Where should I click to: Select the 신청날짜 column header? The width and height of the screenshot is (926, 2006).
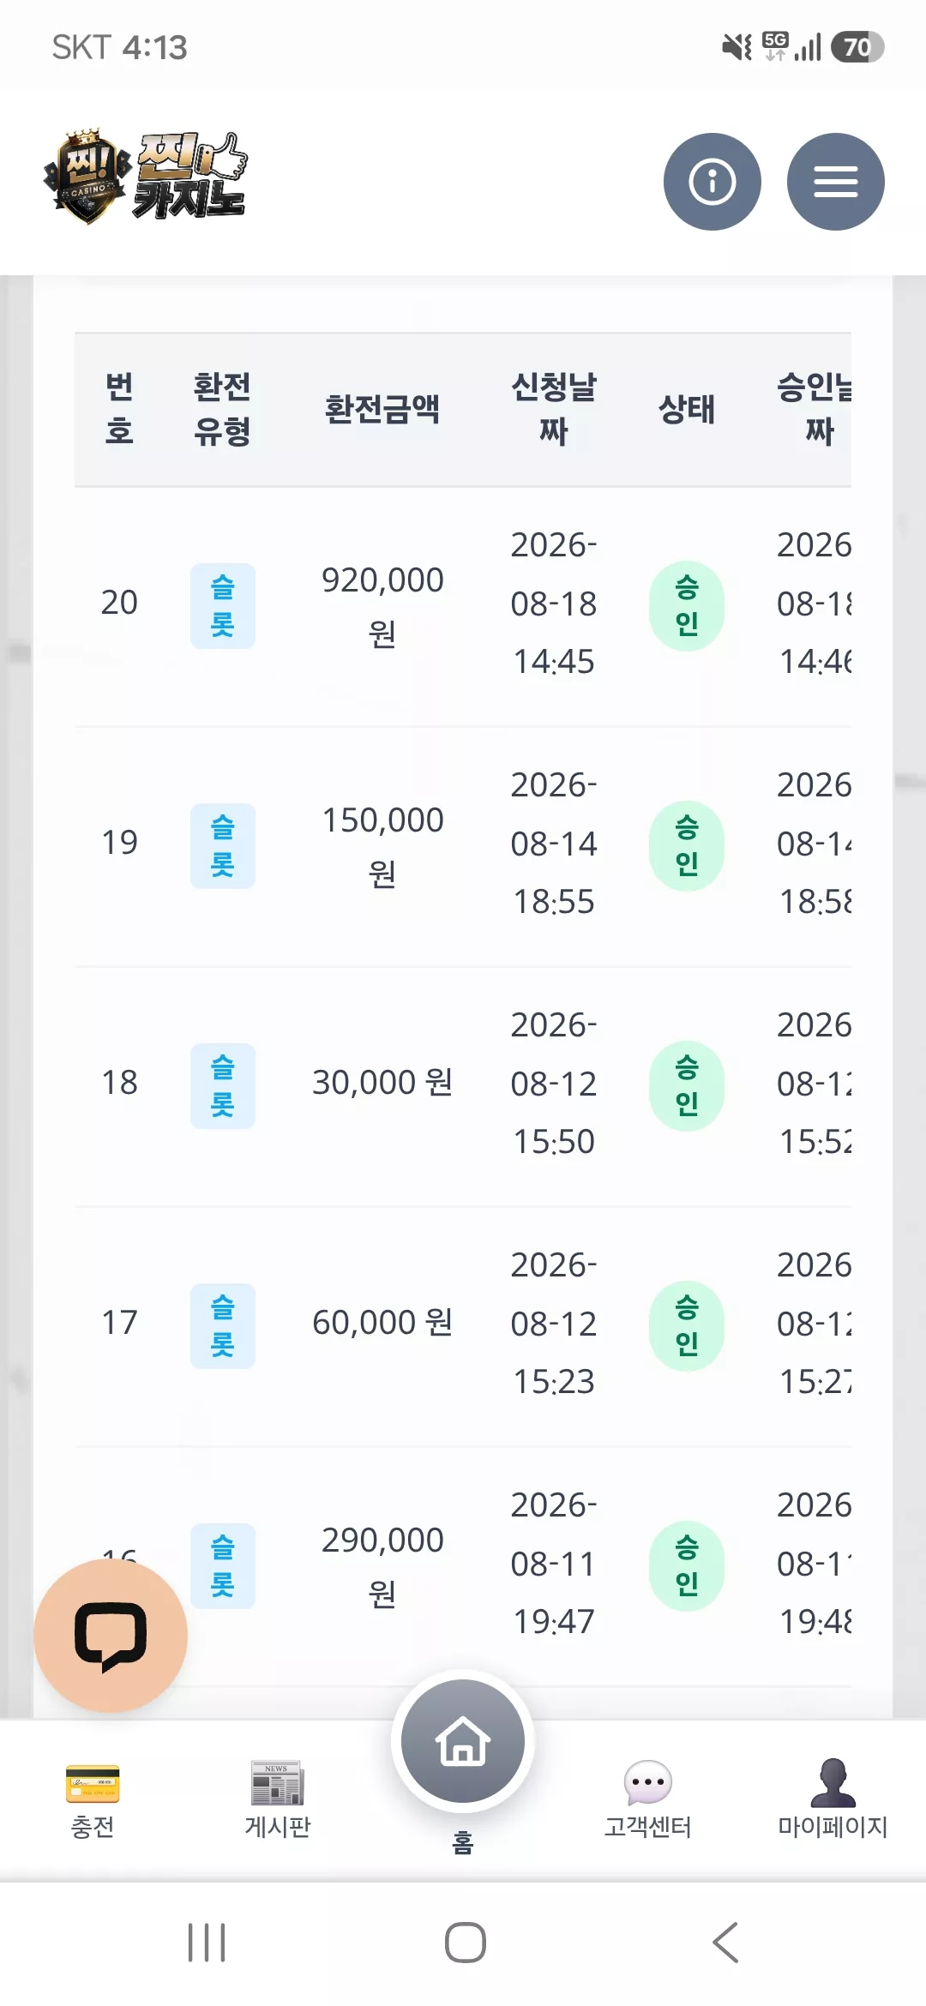[x=554, y=409]
